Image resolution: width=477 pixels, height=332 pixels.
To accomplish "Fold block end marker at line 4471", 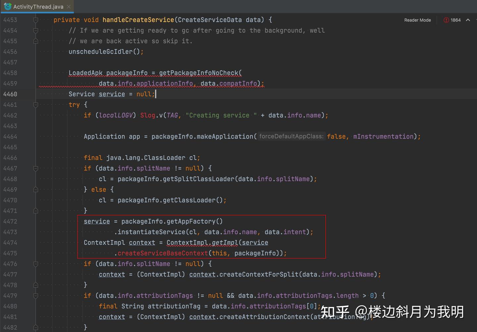I will tap(36, 211).
